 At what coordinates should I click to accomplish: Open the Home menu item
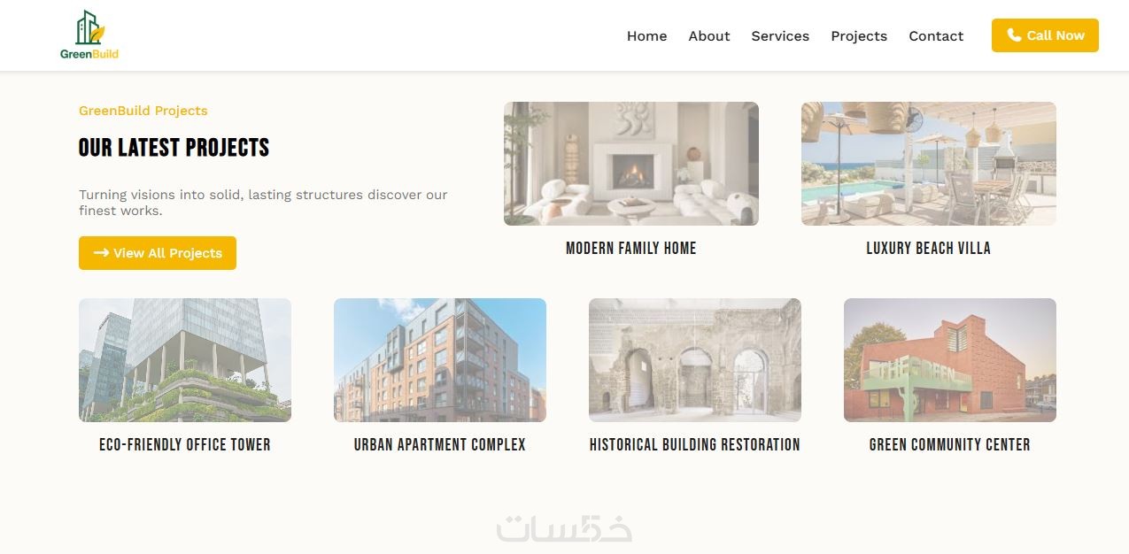click(646, 35)
